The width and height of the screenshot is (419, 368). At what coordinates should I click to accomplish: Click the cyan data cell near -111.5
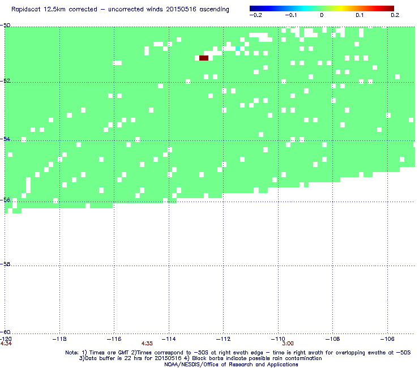point(238,49)
